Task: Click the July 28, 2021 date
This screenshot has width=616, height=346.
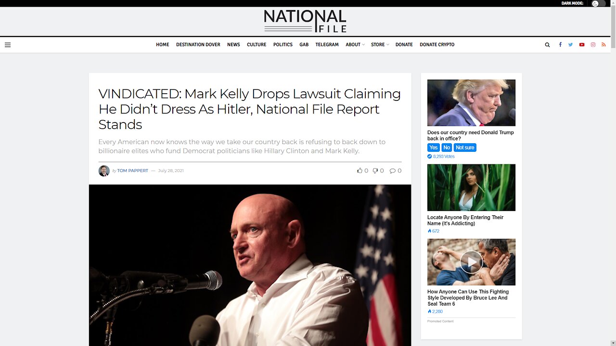Action: [171, 171]
